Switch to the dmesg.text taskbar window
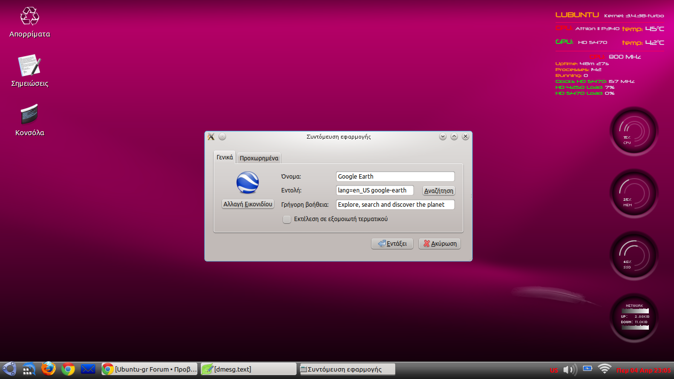Screen dimensions: 674x379 pyautogui.click(x=248, y=369)
